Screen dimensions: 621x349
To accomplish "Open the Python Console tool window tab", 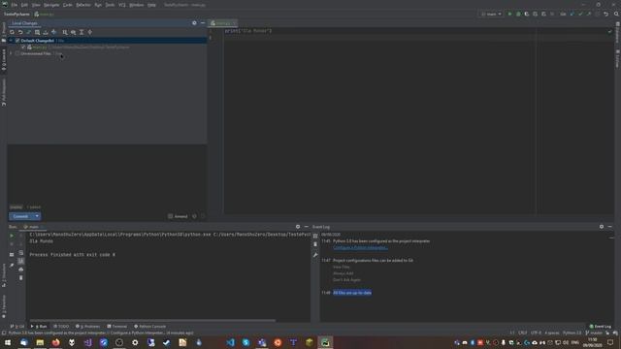I will pos(150,327).
